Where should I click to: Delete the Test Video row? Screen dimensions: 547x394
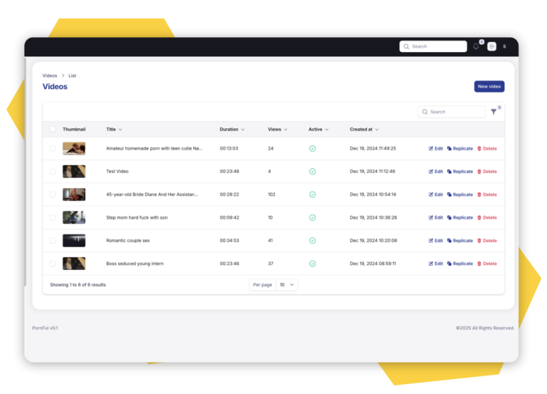coord(487,171)
